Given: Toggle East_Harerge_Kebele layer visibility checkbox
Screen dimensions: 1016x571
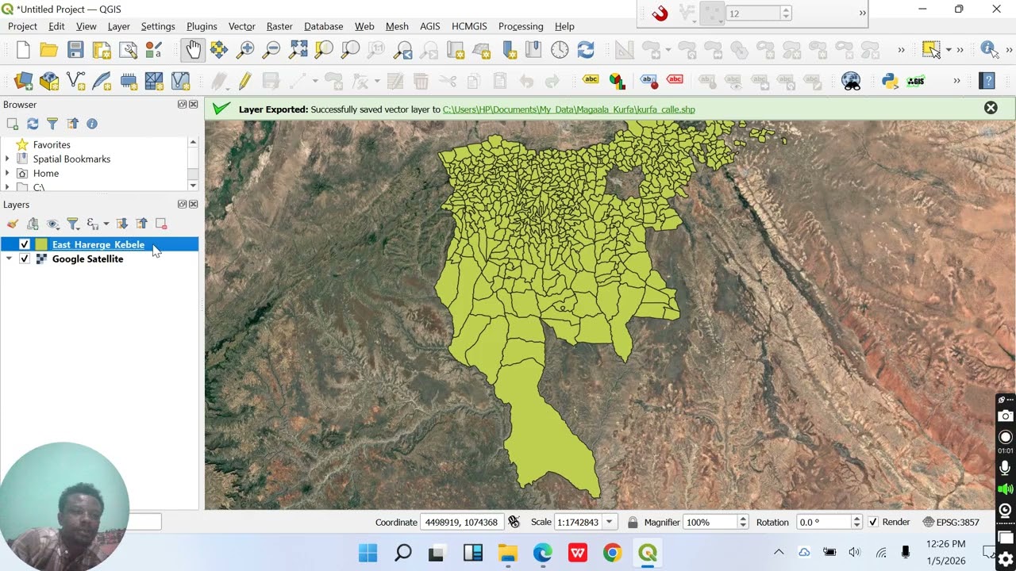Looking at the screenshot, I should point(25,244).
